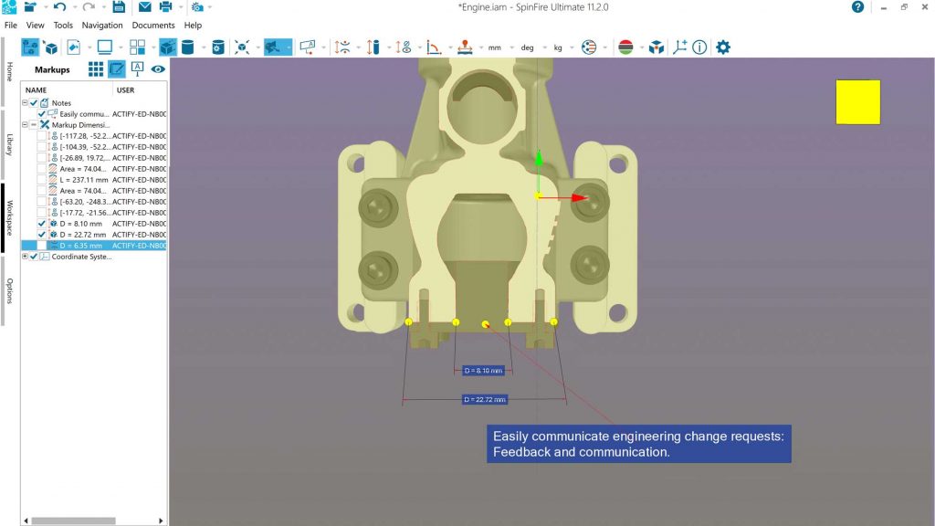Image resolution: width=935 pixels, height=526 pixels.
Task: Add a text note markup
Action: pyautogui.click(x=308, y=47)
